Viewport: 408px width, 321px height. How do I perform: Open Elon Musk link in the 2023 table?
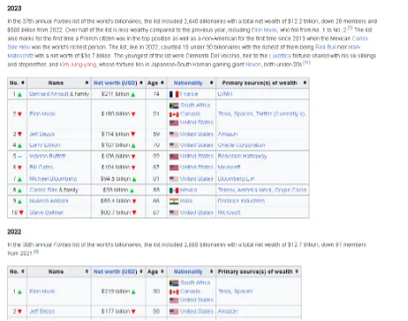[42, 113]
